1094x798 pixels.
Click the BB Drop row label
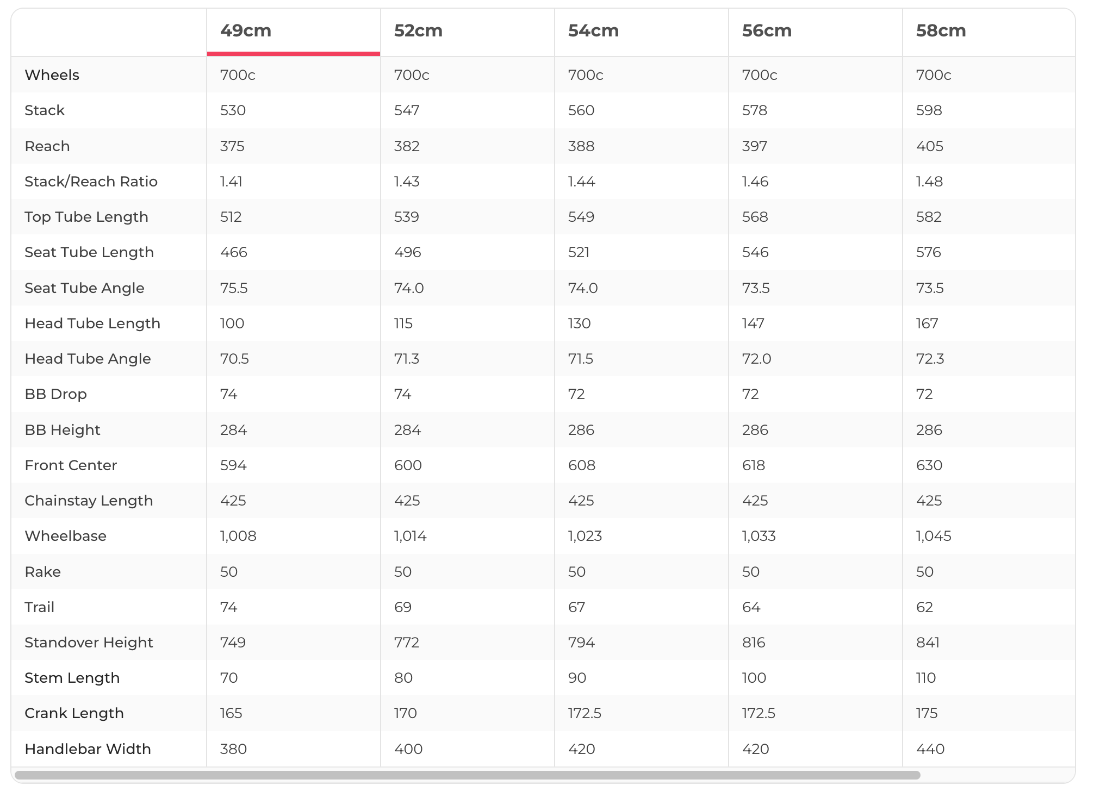pos(55,394)
